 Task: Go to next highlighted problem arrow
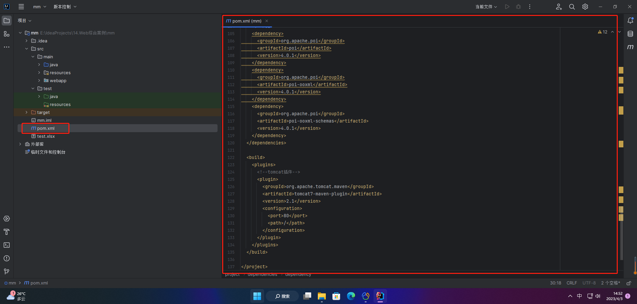(x=619, y=32)
